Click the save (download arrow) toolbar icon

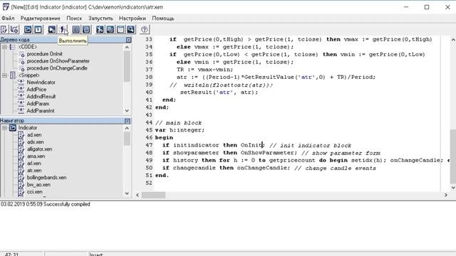[38, 29]
